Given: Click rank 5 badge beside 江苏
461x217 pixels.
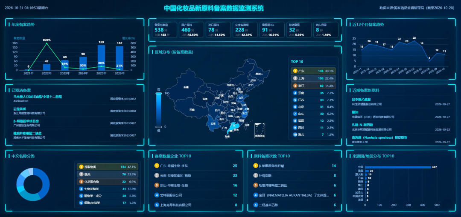Looking at the screenshot, I should [x=295, y=100].
